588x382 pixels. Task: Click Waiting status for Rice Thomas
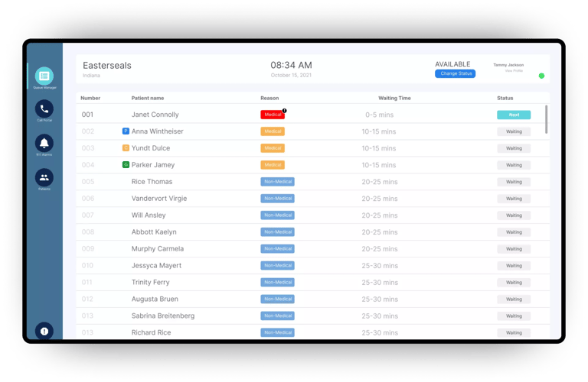tap(514, 182)
